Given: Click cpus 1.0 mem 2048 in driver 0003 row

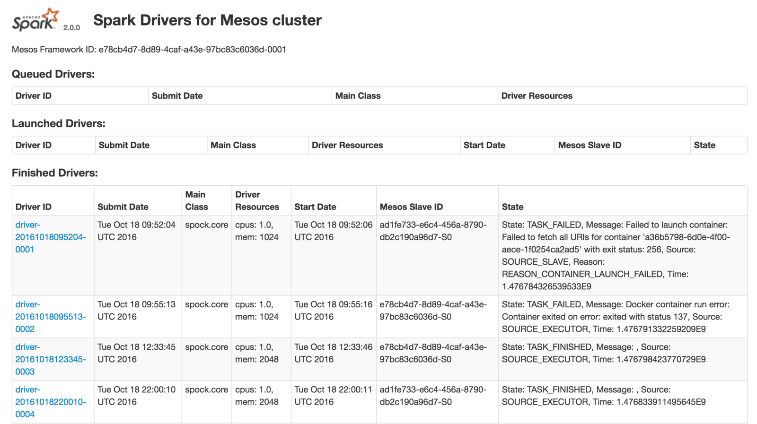Looking at the screenshot, I should click(x=257, y=353).
